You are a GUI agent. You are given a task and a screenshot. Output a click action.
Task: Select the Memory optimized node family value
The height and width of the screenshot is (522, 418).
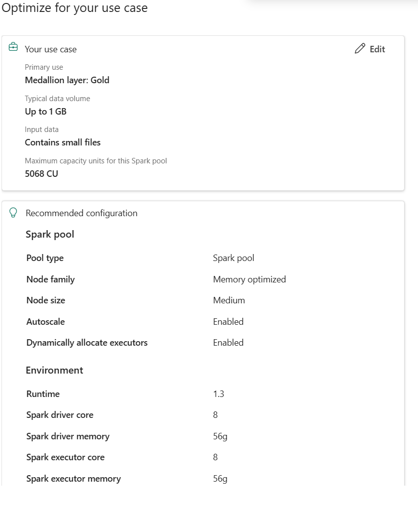(249, 279)
